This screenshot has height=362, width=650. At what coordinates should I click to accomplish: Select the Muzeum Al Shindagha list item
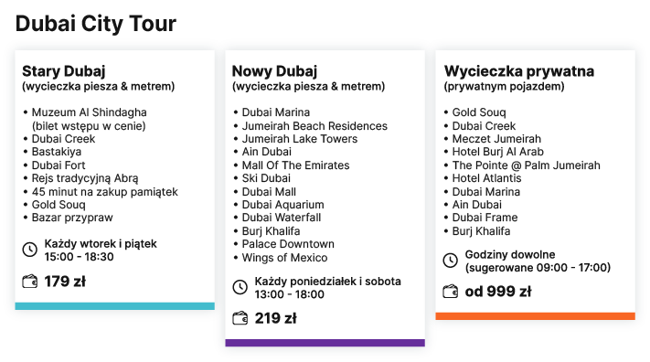[89, 119]
